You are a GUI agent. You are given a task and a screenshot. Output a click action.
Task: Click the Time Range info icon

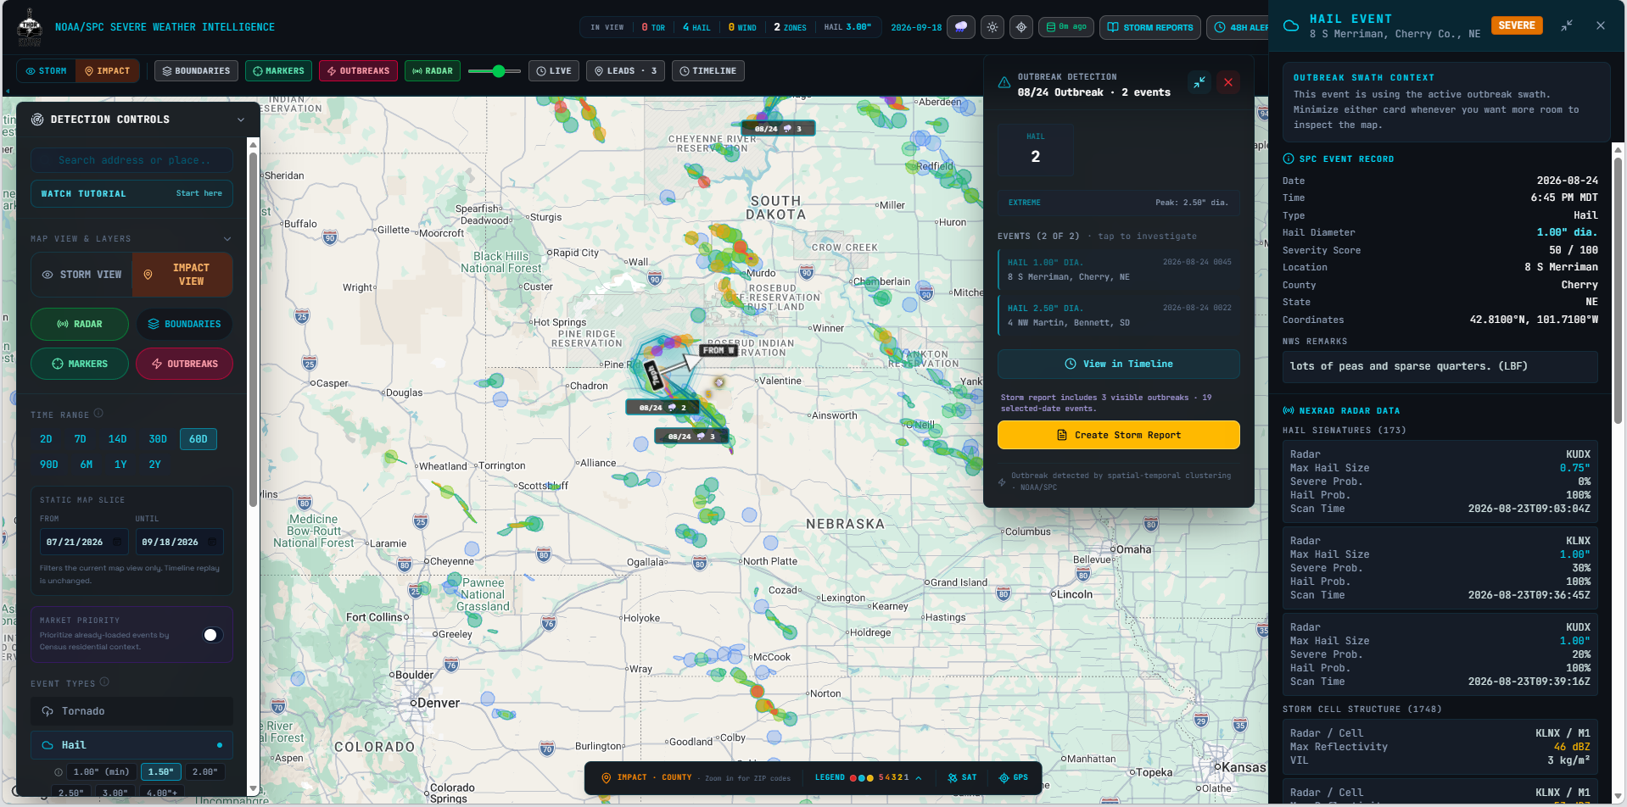click(98, 414)
